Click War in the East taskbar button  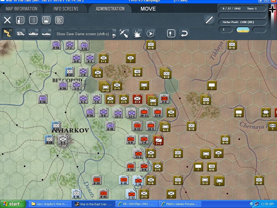pos(94,204)
